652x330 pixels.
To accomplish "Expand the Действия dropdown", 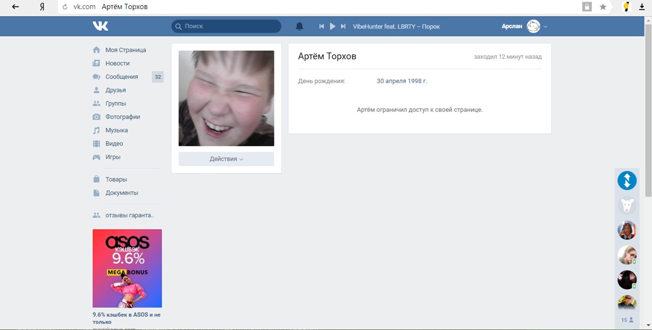I will coord(226,159).
